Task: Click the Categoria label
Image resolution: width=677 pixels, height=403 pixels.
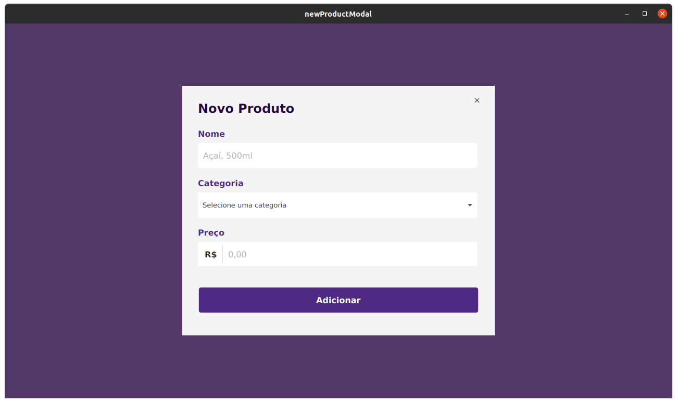Action: pyautogui.click(x=221, y=183)
